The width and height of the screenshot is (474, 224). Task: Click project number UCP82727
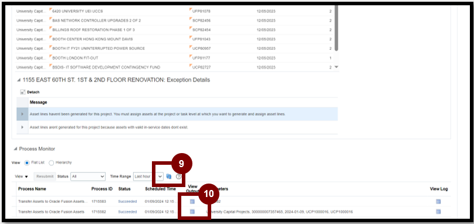click(201, 67)
